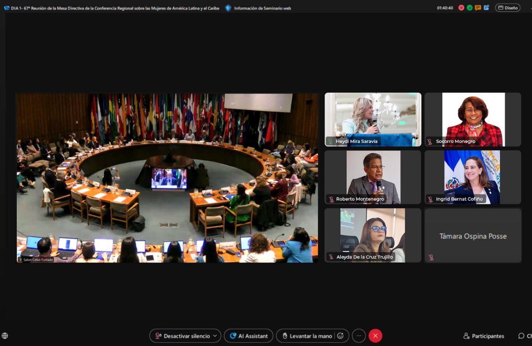Select Heydi Mira Saravia's video thumbnail
532x346 pixels.
[x=372, y=119]
